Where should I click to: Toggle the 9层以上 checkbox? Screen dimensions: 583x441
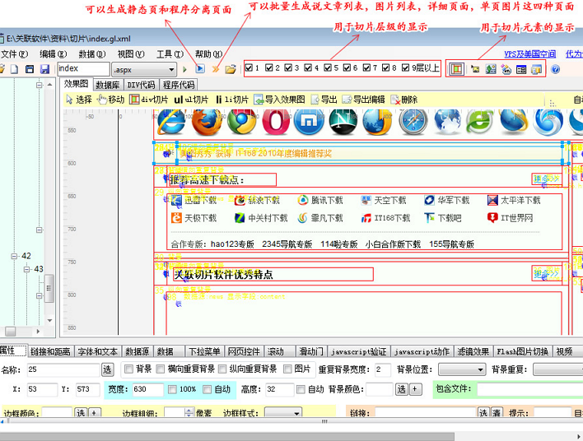pyautogui.click(x=406, y=67)
